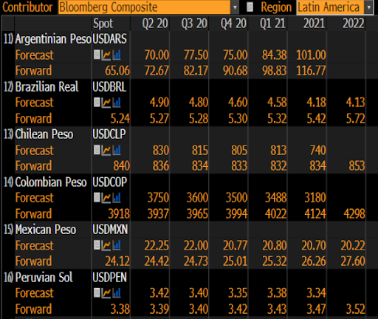Viewport: 378px width, 319px height.
Task: Open line chart icon for Argentinian Peso forecast
Action: [x=106, y=55]
